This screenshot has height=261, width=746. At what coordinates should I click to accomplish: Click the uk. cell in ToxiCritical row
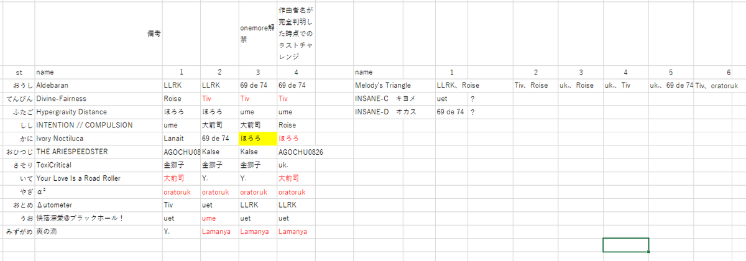tap(296, 165)
